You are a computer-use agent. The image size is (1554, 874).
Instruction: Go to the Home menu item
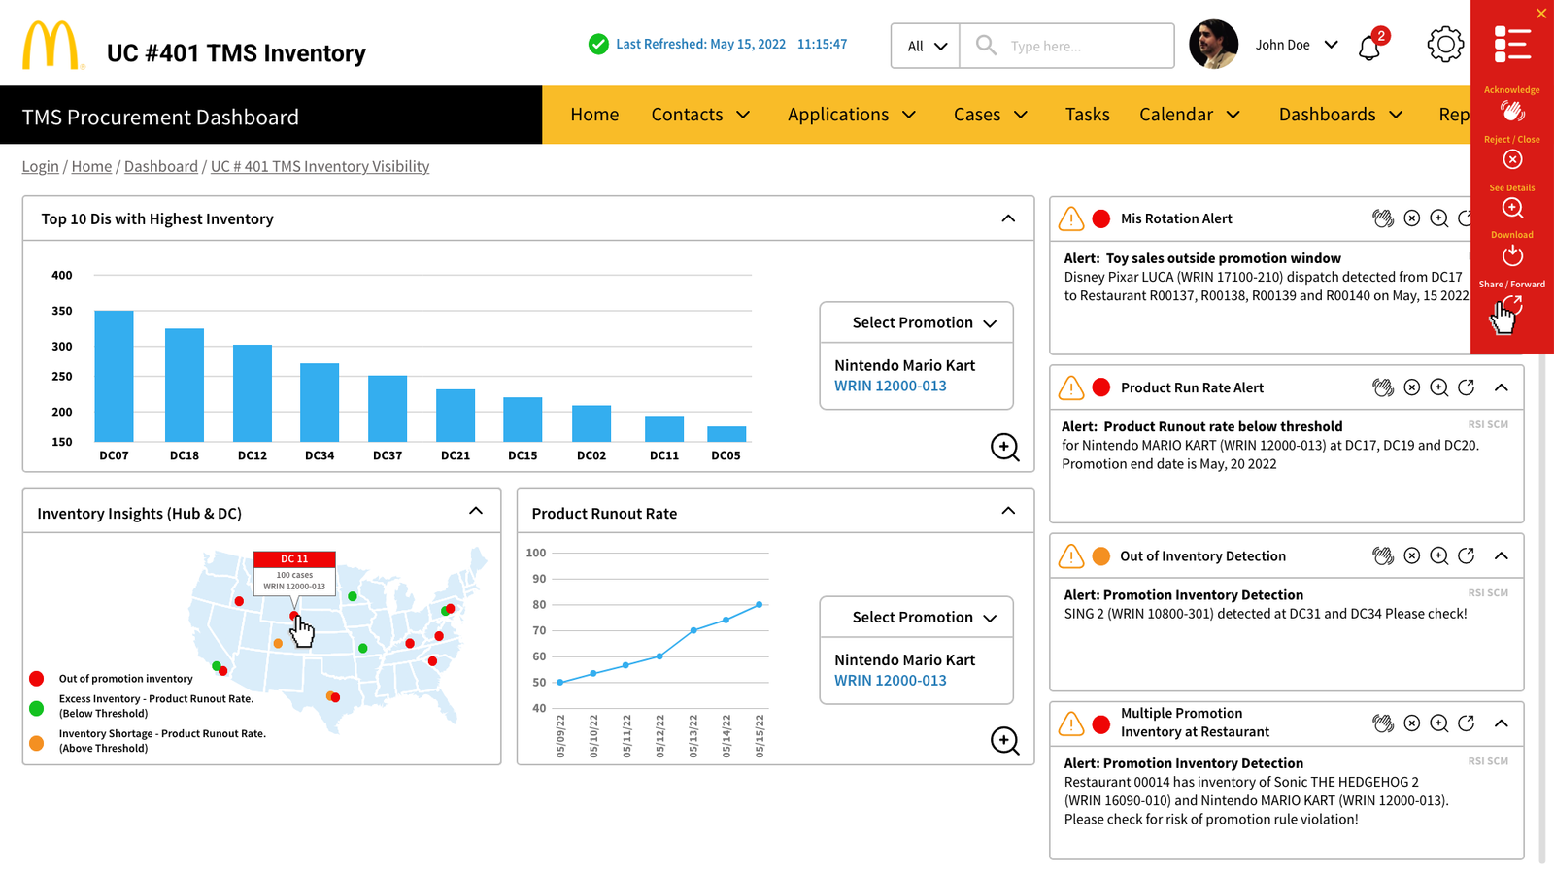tap(594, 115)
